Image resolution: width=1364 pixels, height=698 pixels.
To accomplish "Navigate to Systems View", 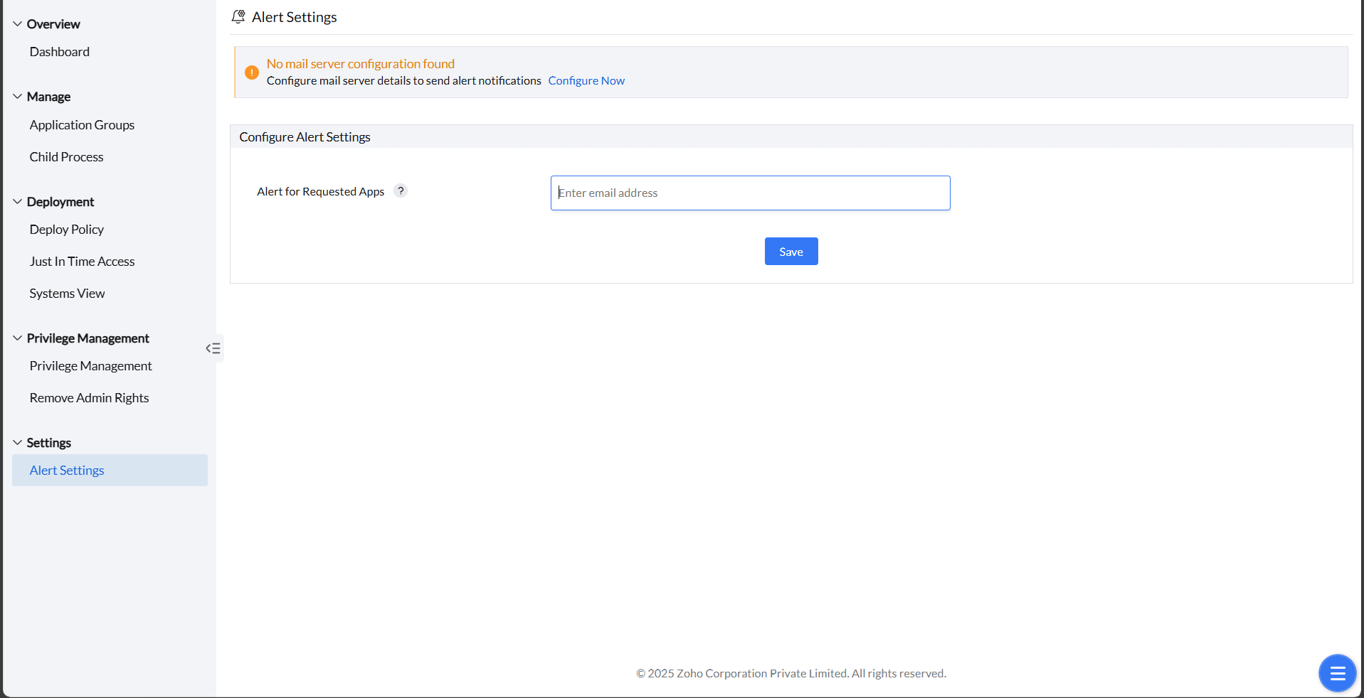I will point(67,294).
